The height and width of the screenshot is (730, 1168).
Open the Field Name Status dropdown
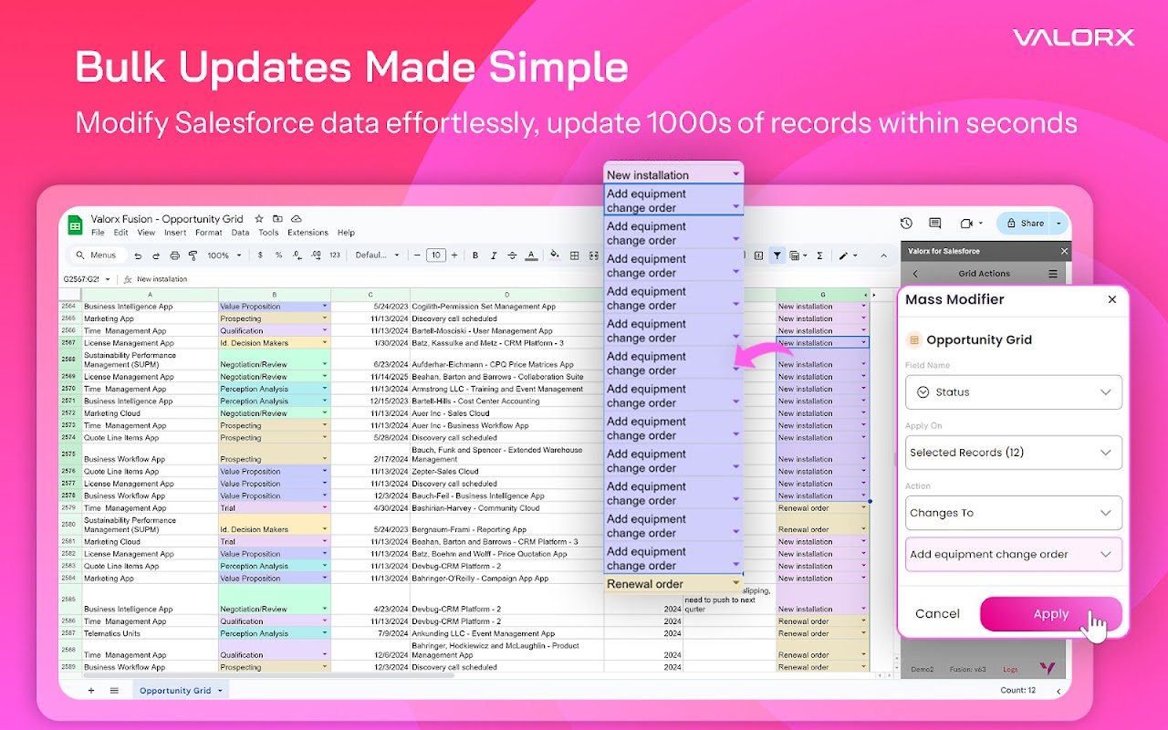click(1014, 391)
